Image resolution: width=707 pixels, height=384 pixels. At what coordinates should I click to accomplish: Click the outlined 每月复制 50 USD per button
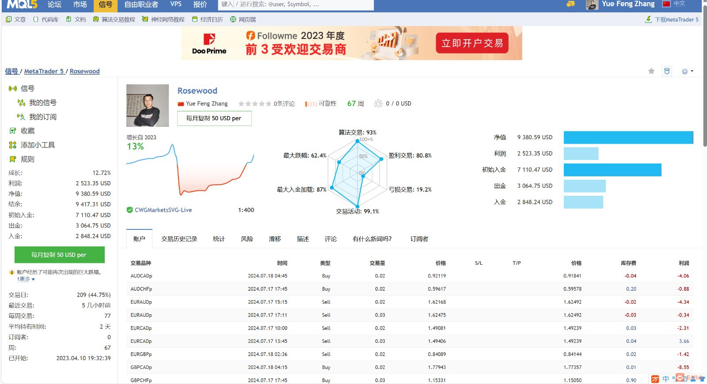click(x=214, y=118)
